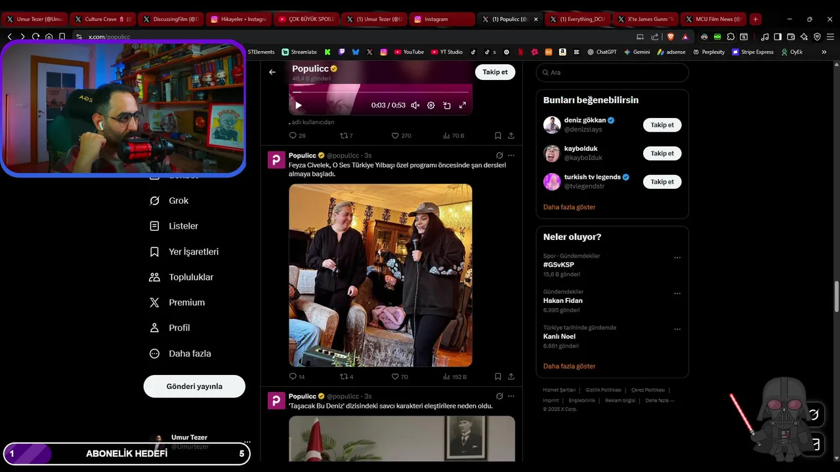
Task: Open the Gemini bookmark
Action: tap(637, 52)
